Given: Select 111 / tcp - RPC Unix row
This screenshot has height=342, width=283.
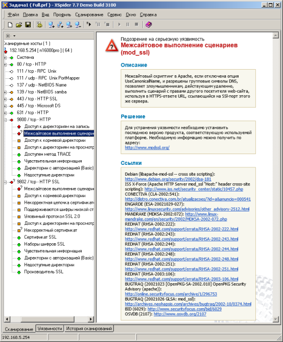Looking at the screenshot, I should click(x=37, y=71).
